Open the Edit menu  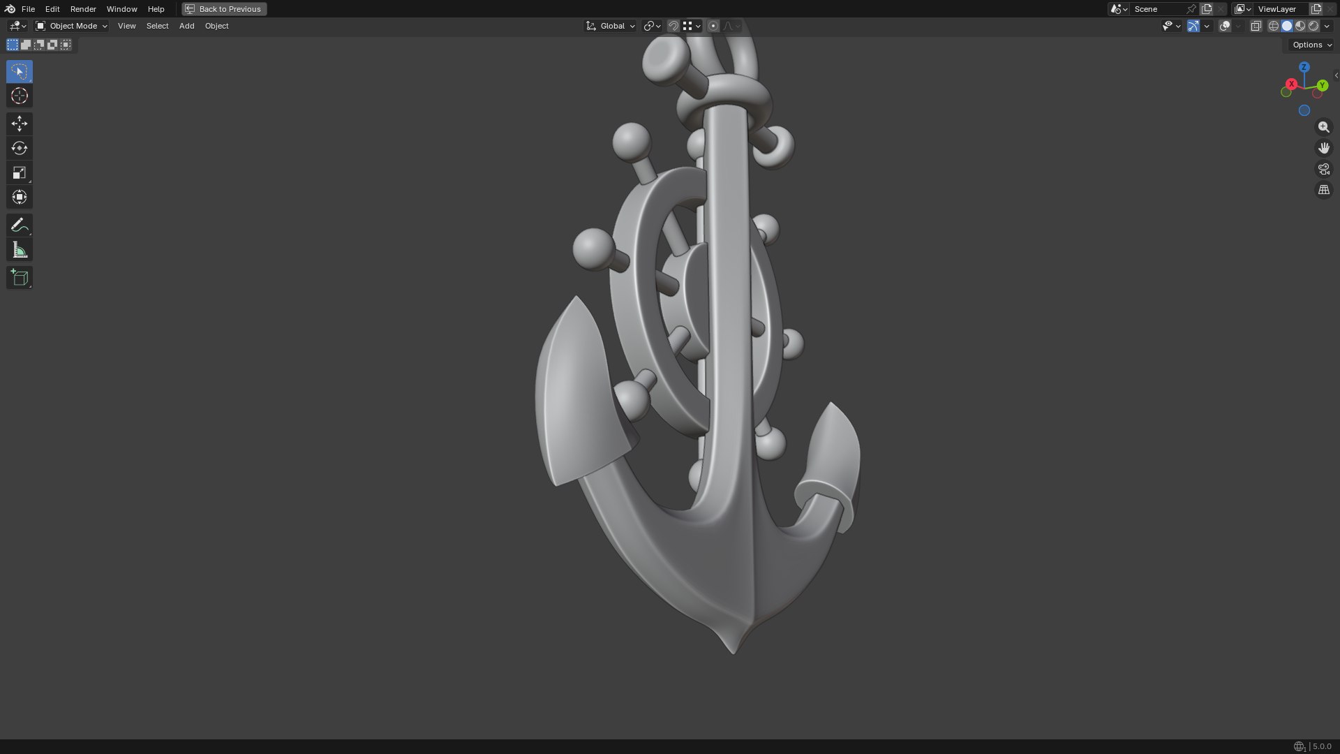pos(52,9)
